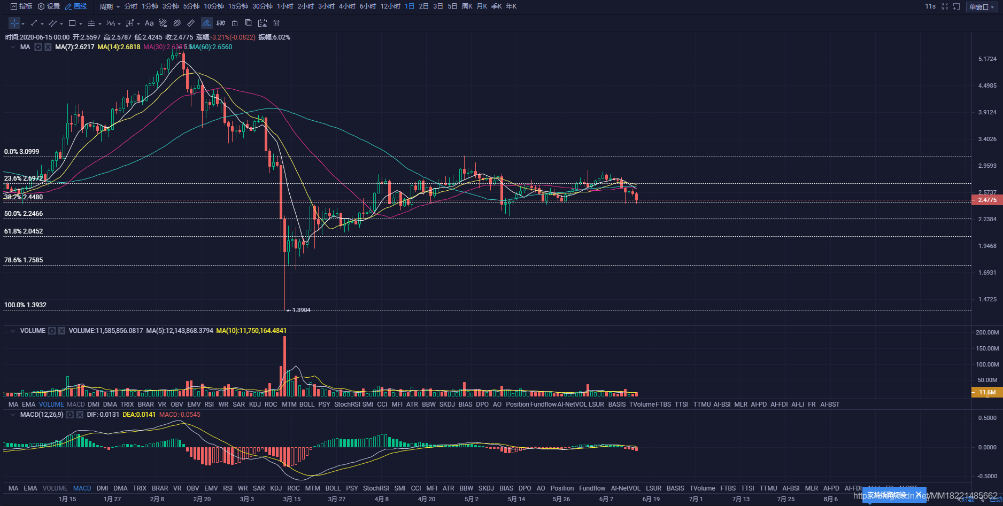
Task: Remove the VOLUME indicator with its X icon
Action: coord(61,331)
